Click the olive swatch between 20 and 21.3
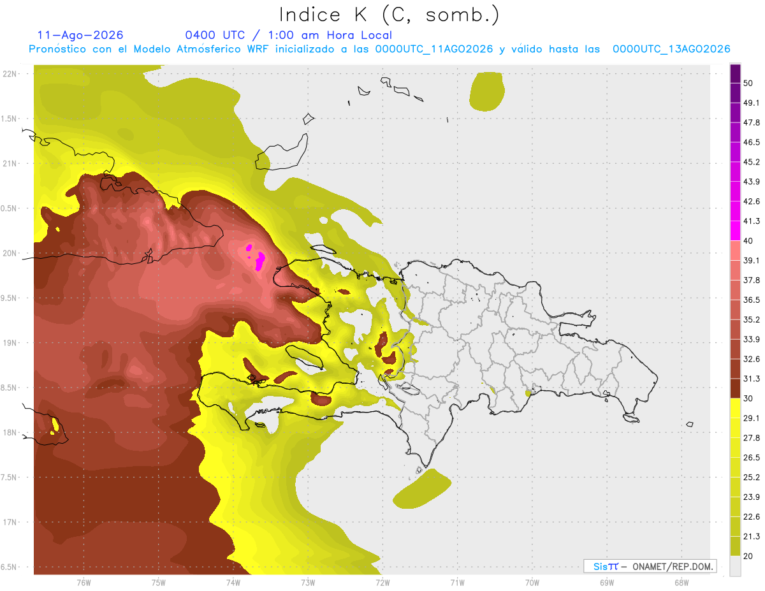 (x=736, y=546)
